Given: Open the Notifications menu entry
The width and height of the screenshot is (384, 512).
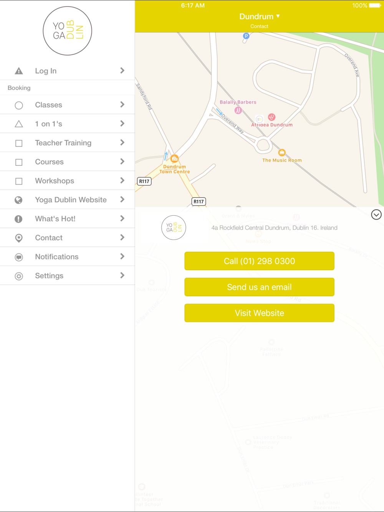Looking at the screenshot, I should coord(67,257).
